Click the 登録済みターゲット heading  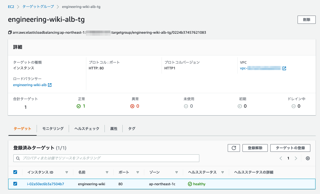coord(34,148)
